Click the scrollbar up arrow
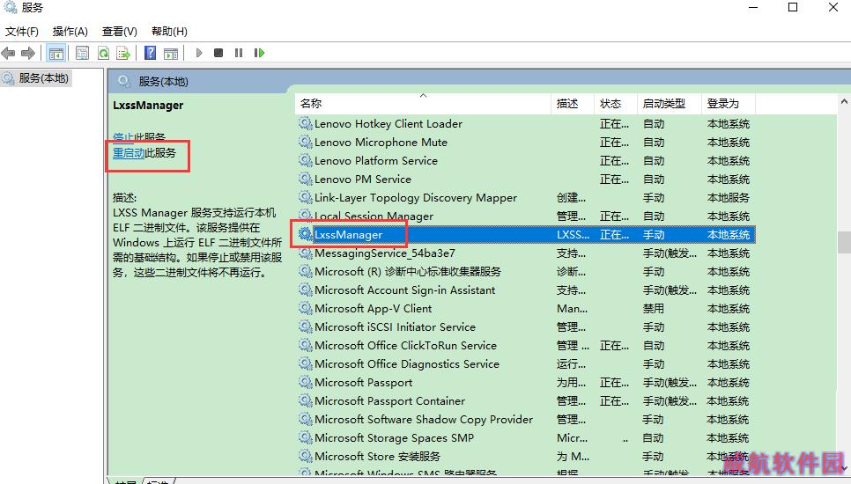Screen dimensions: 851x484 coord(844,101)
